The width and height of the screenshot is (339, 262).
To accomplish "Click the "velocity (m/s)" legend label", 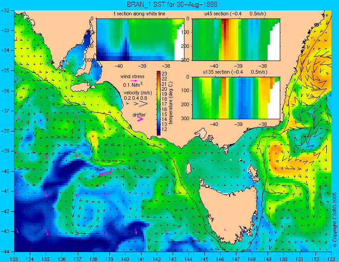I will click(x=138, y=93).
